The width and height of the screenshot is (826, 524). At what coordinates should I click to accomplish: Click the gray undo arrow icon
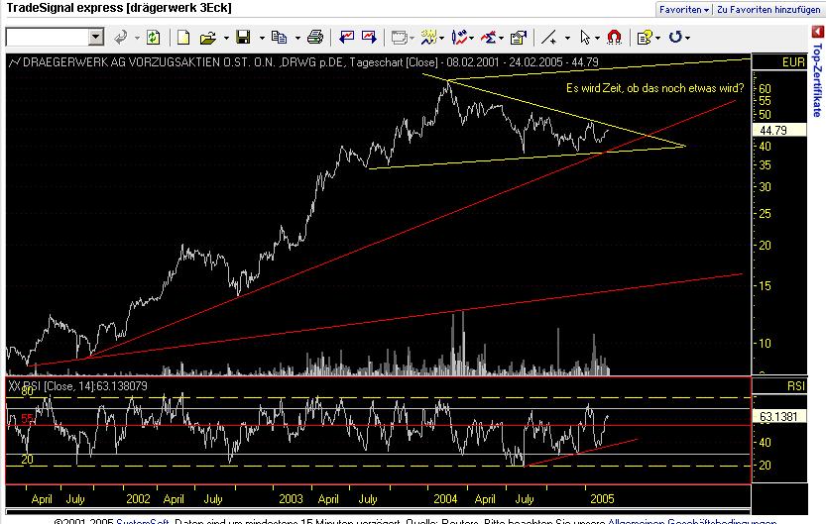pyautogui.click(x=121, y=38)
